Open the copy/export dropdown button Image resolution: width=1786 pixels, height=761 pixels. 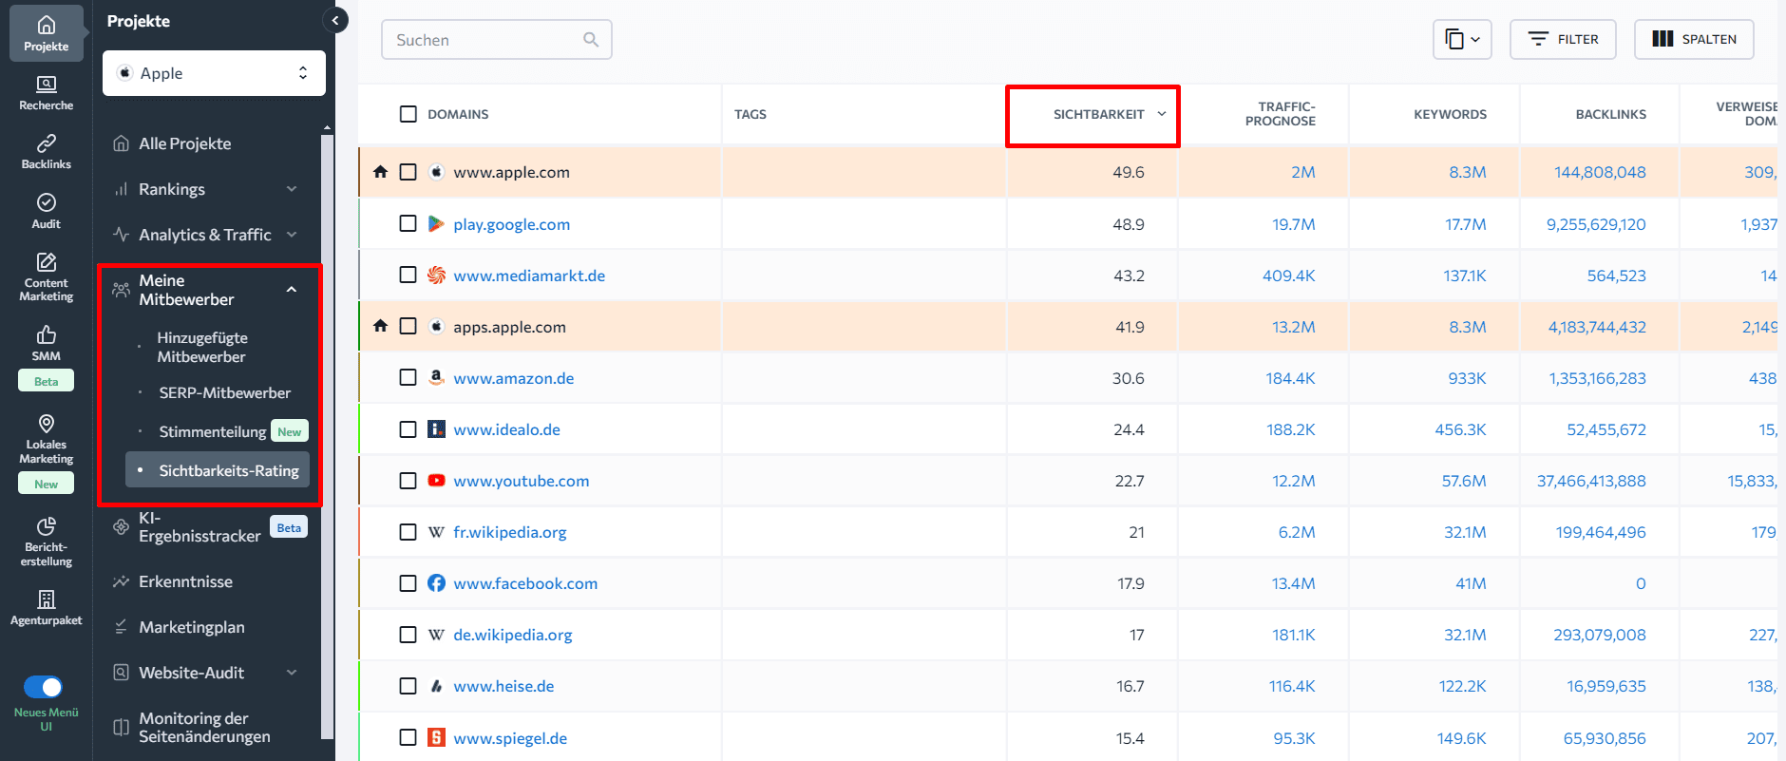click(1462, 39)
